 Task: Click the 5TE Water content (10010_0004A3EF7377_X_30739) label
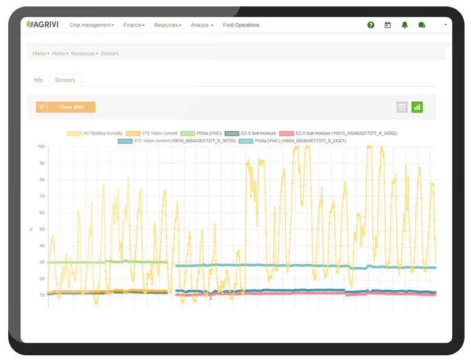[185, 141]
